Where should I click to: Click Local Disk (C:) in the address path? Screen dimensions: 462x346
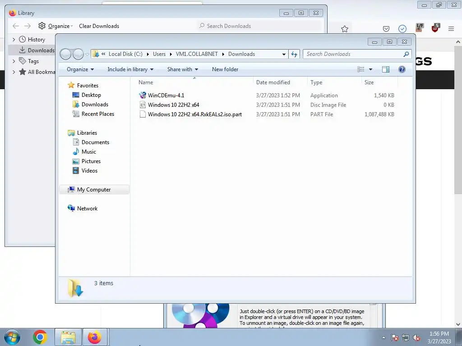(125, 54)
